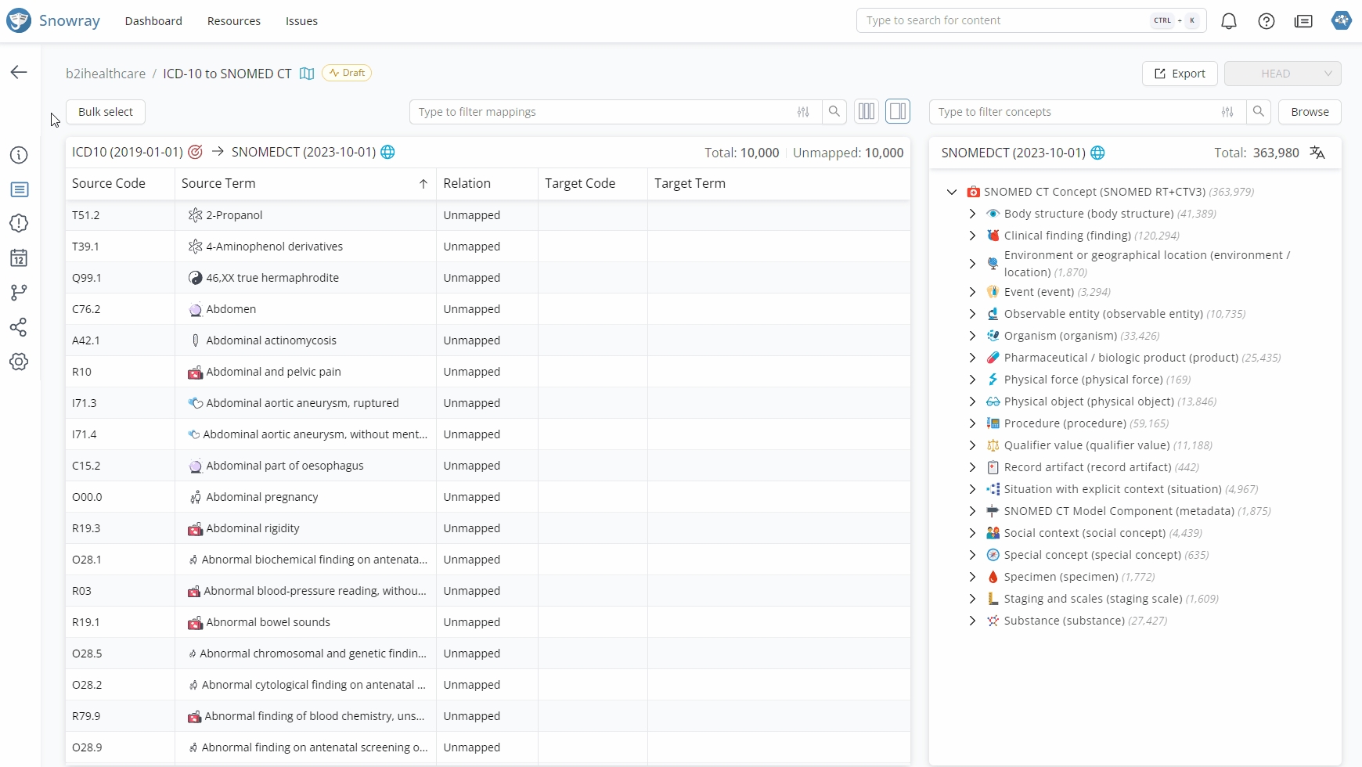This screenshot has width=1362, height=767.
Task: Open the help question mark icon
Action: [1266, 21]
